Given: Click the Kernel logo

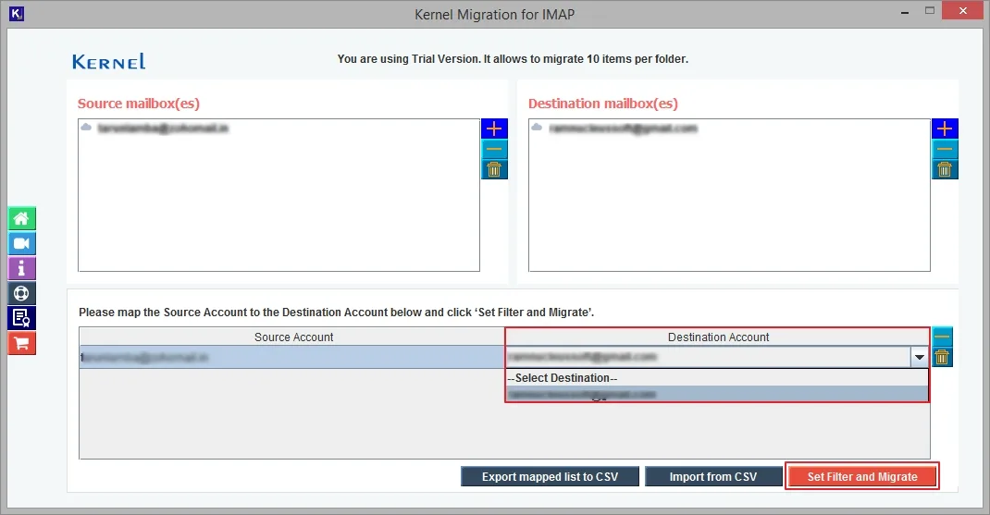Looking at the screenshot, I should pyautogui.click(x=108, y=61).
